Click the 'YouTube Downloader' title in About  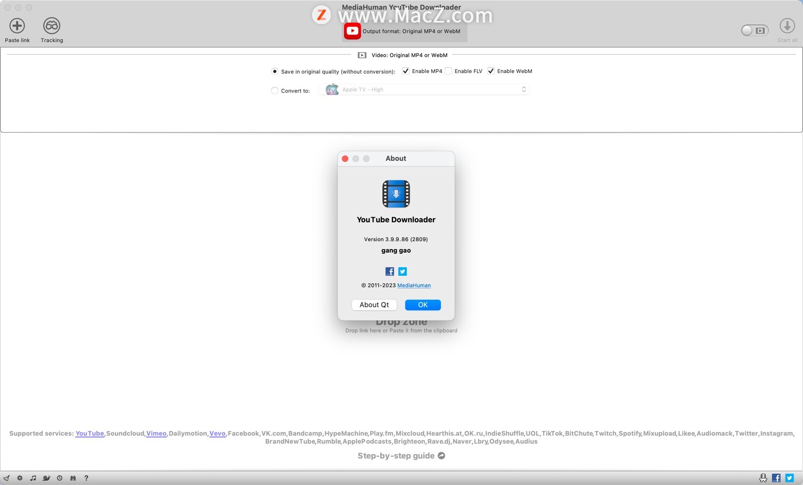click(396, 220)
